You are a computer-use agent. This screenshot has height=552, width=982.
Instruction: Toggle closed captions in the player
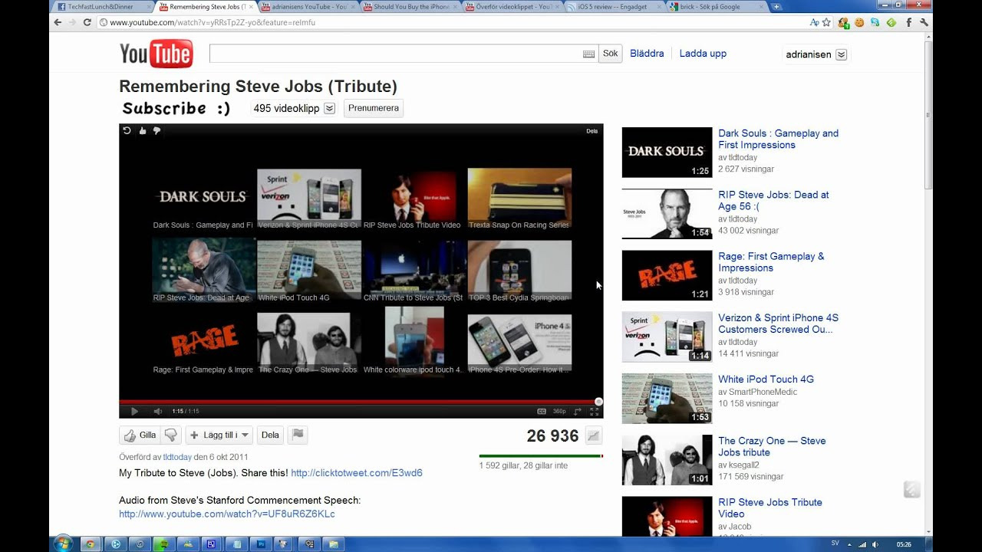(x=542, y=412)
